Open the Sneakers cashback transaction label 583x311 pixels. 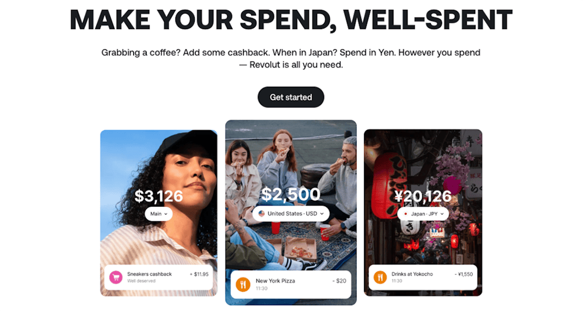149,274
